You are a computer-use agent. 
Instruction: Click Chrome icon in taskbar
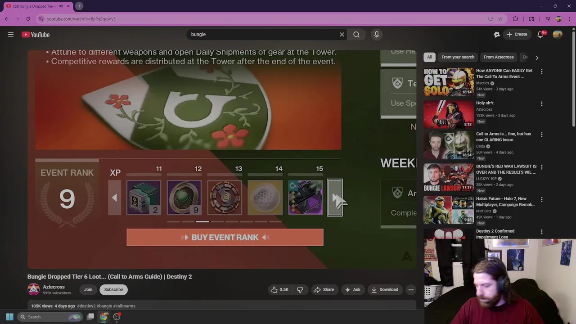pos(103,317)
